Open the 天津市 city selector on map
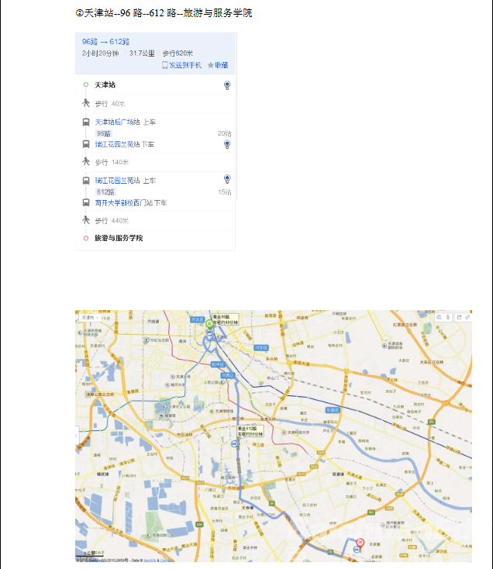The image size is (493, 569). click(x=85, y=317)
